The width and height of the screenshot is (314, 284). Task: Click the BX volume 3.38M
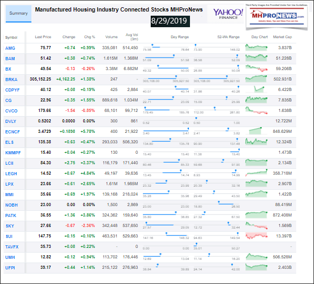111,69
